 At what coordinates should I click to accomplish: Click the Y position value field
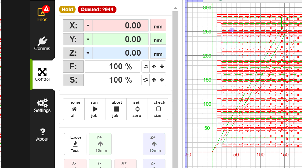click(120, 39)
